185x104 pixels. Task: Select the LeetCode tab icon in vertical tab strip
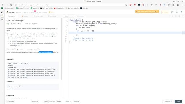tap(2, 16)
